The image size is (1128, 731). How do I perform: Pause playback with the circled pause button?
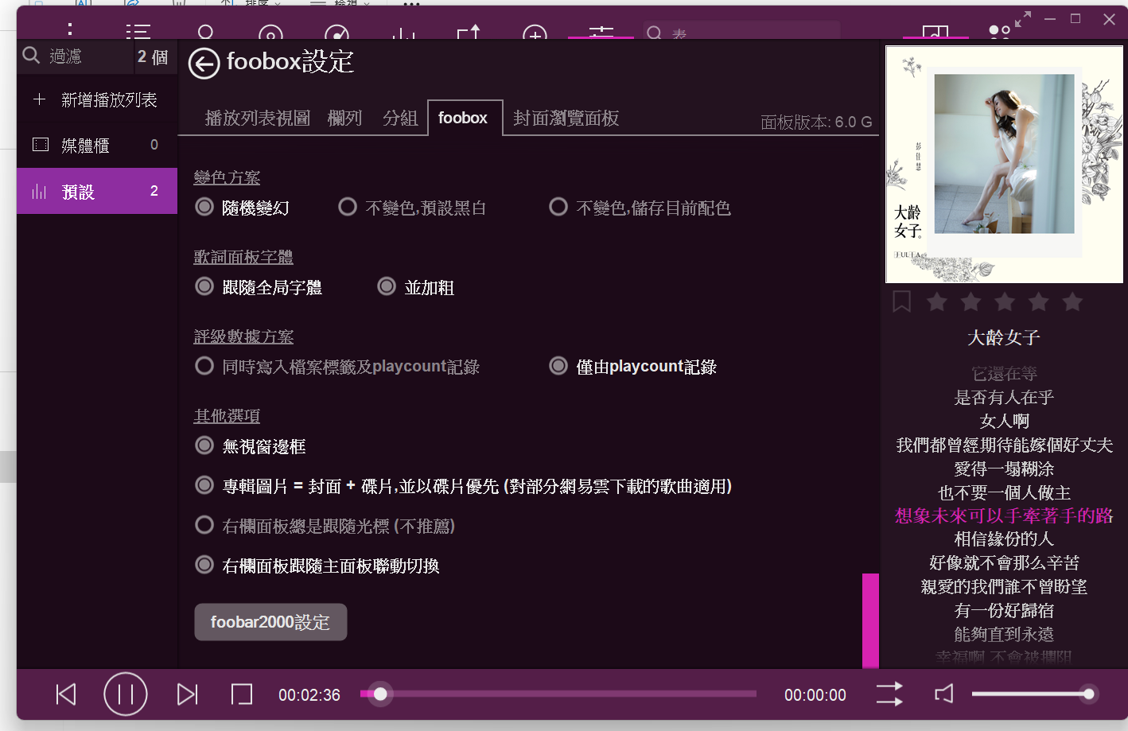(126, 694)
